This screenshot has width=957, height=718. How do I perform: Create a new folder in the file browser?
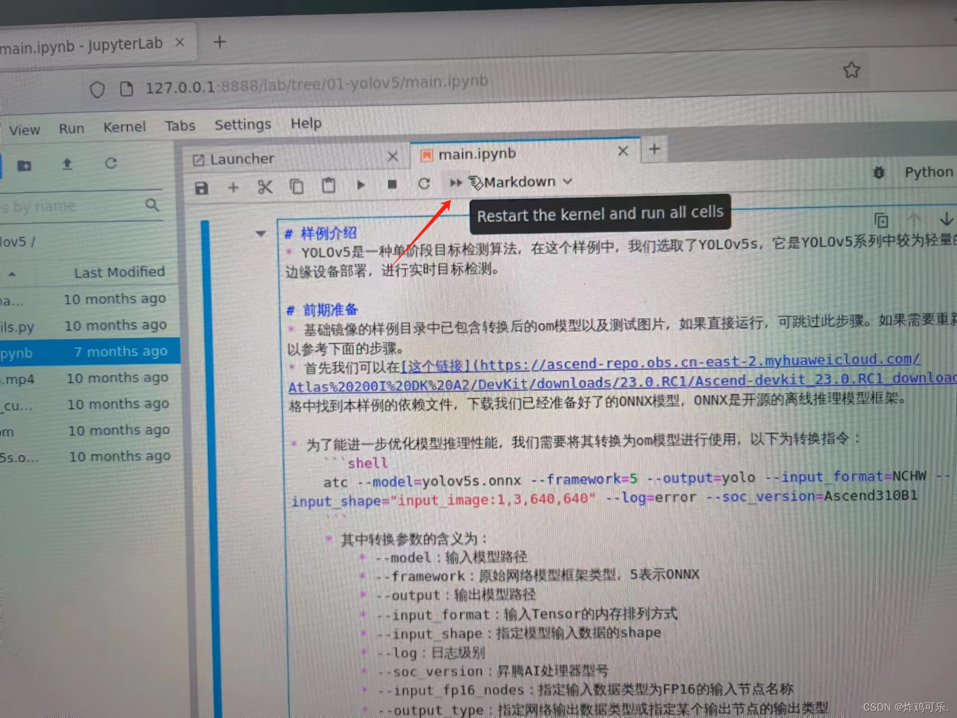(x=24, y=166)
